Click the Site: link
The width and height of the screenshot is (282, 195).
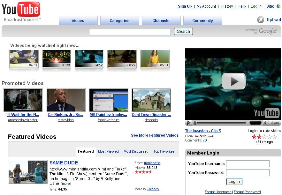tap(270, 6)
